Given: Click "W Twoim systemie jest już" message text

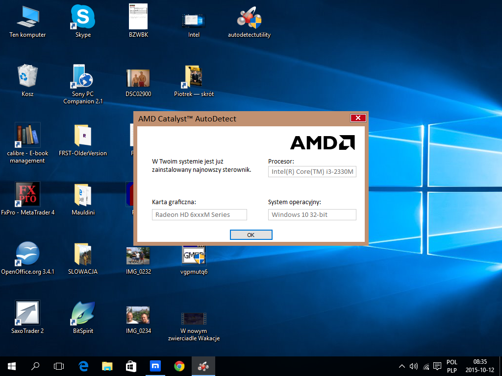Looking at the screenshot, I should point(188,162).
